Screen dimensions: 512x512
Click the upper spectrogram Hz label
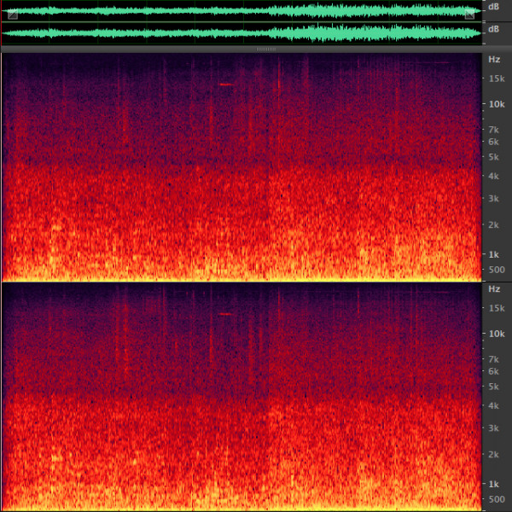494,60
